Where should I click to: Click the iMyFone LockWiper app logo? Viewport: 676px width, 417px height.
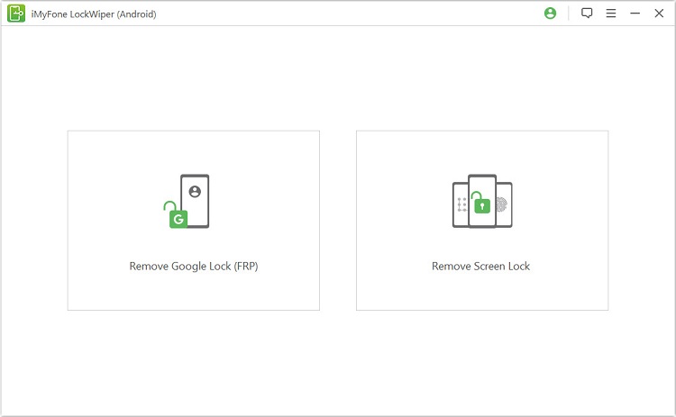[16, 14]
